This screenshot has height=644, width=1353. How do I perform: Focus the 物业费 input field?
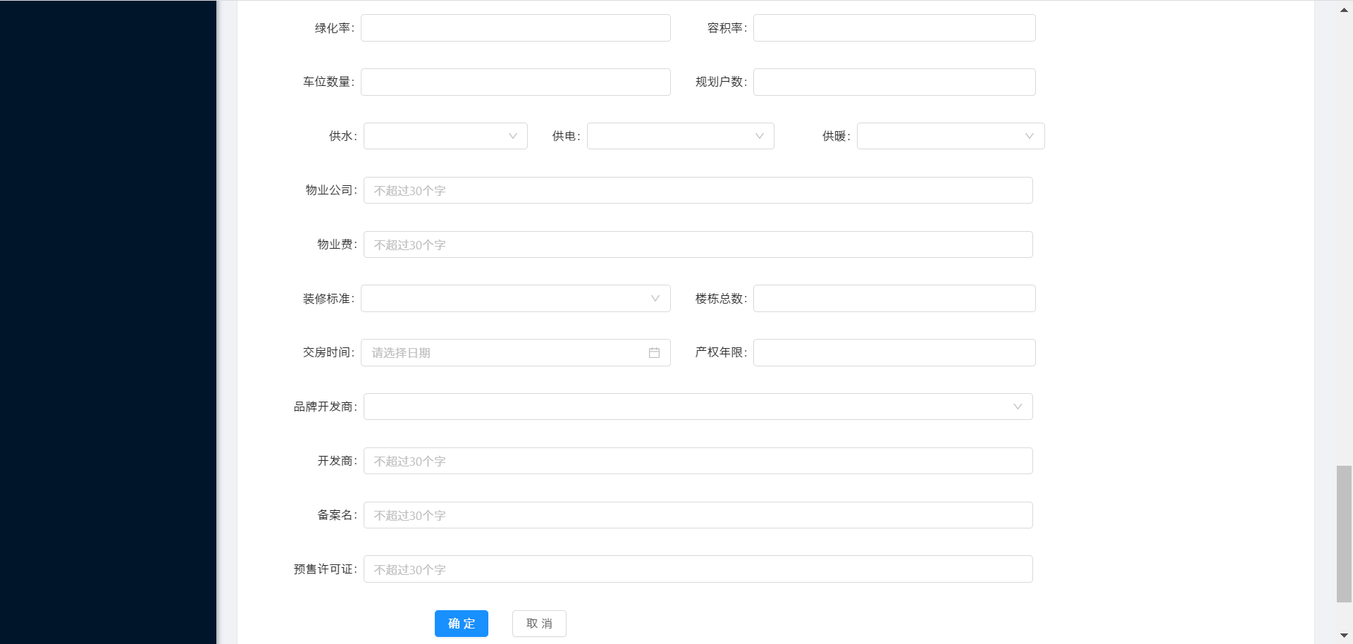[698, 244]
